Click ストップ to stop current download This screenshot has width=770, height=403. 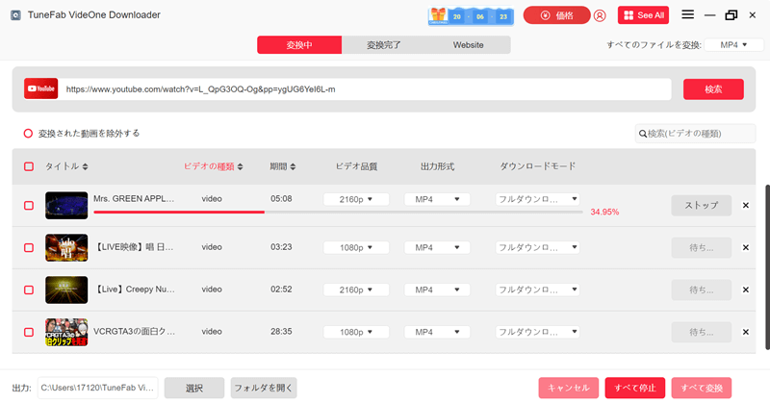click(702, 205)
